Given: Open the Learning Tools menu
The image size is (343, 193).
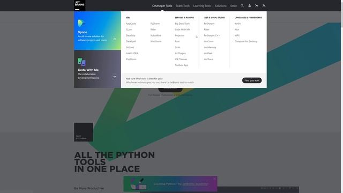Looking at the screenshot, I should point(202,6).
